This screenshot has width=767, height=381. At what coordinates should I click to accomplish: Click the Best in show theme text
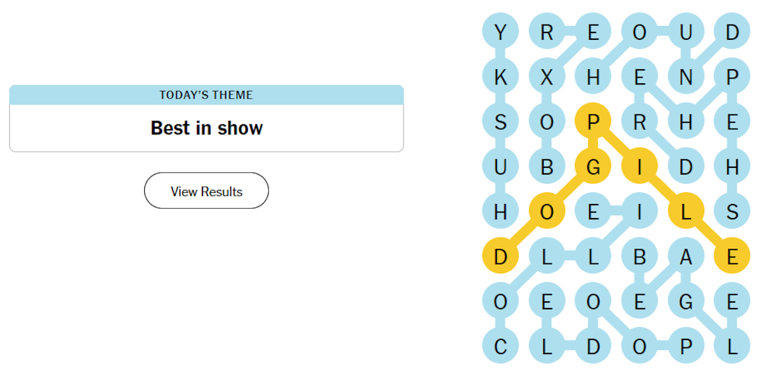206,128
